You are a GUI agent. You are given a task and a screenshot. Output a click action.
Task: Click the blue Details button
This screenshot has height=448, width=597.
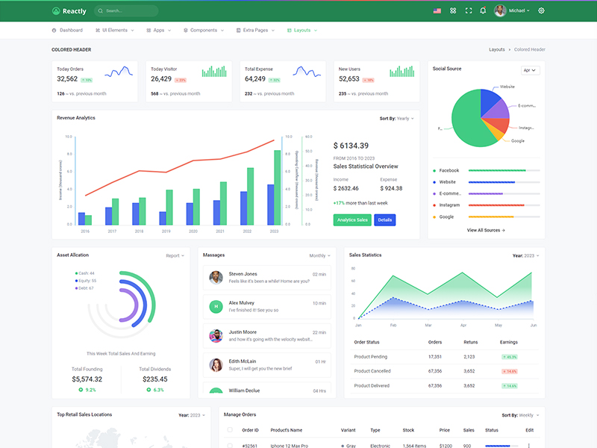point(384,220)
